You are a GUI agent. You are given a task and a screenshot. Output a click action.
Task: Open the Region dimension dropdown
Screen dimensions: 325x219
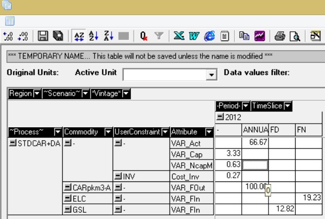pos(37,93)
